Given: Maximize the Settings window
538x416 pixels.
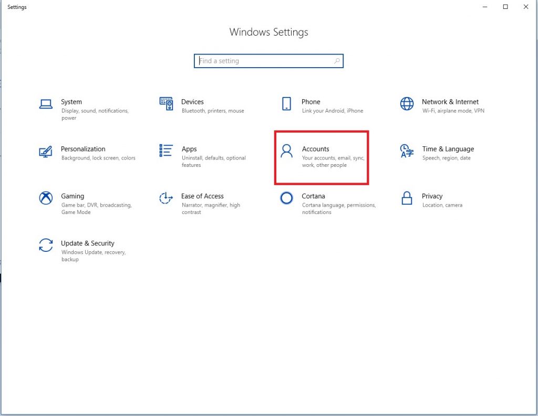Looking at the screenshot, I should click(505, 7).
